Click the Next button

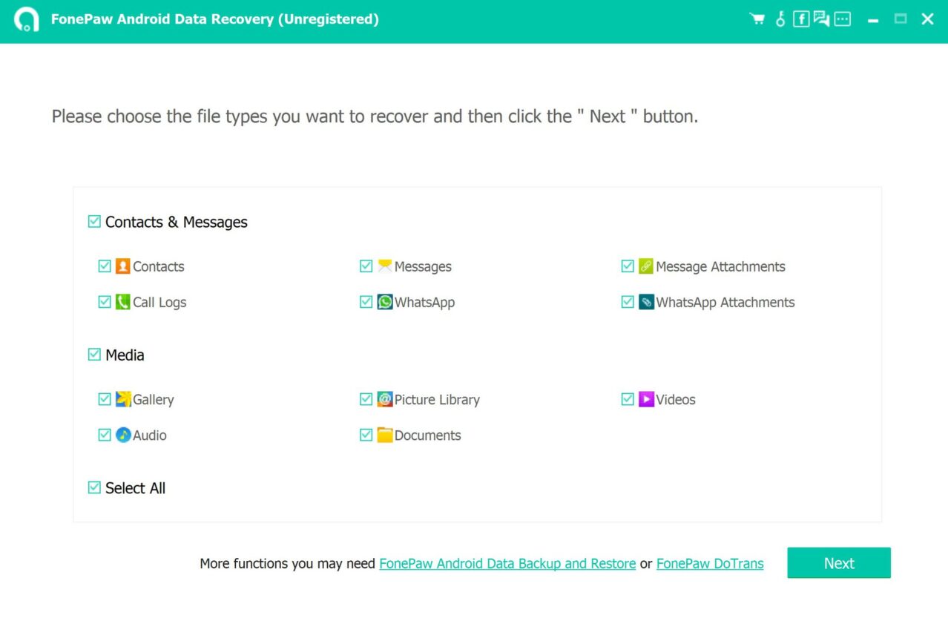838,562
